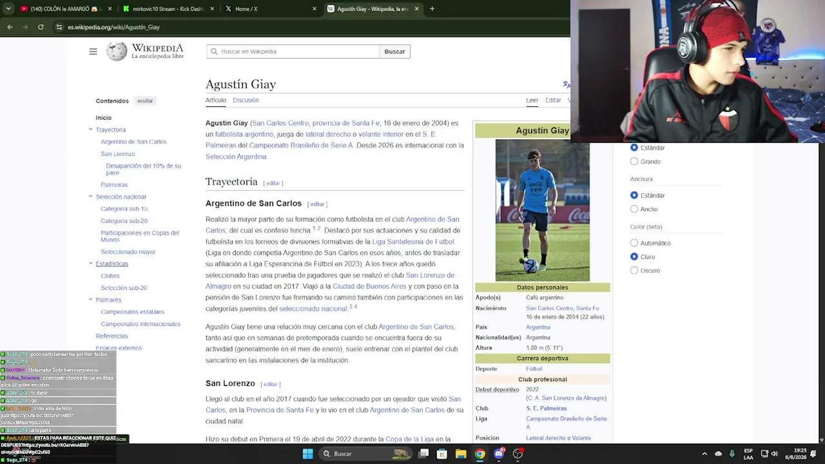
Task: Select the Leer view tab
Action: [532, 101]
